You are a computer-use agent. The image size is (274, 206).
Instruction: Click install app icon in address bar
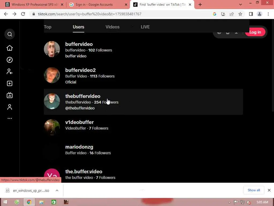click(223, 14)
